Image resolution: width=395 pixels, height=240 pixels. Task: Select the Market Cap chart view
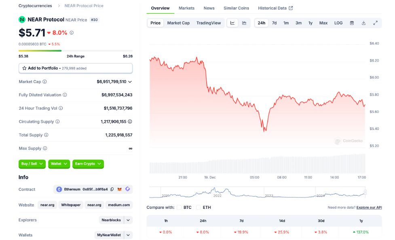pyautogui.click(x=178, y=23)
